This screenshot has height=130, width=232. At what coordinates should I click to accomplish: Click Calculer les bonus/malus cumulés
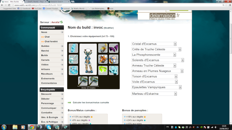[91, 103]
